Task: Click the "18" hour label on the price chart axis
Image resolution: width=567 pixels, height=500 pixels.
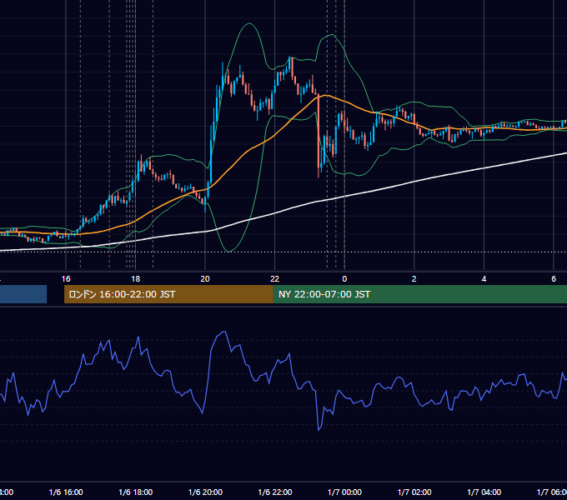Action: pos(136,279)
